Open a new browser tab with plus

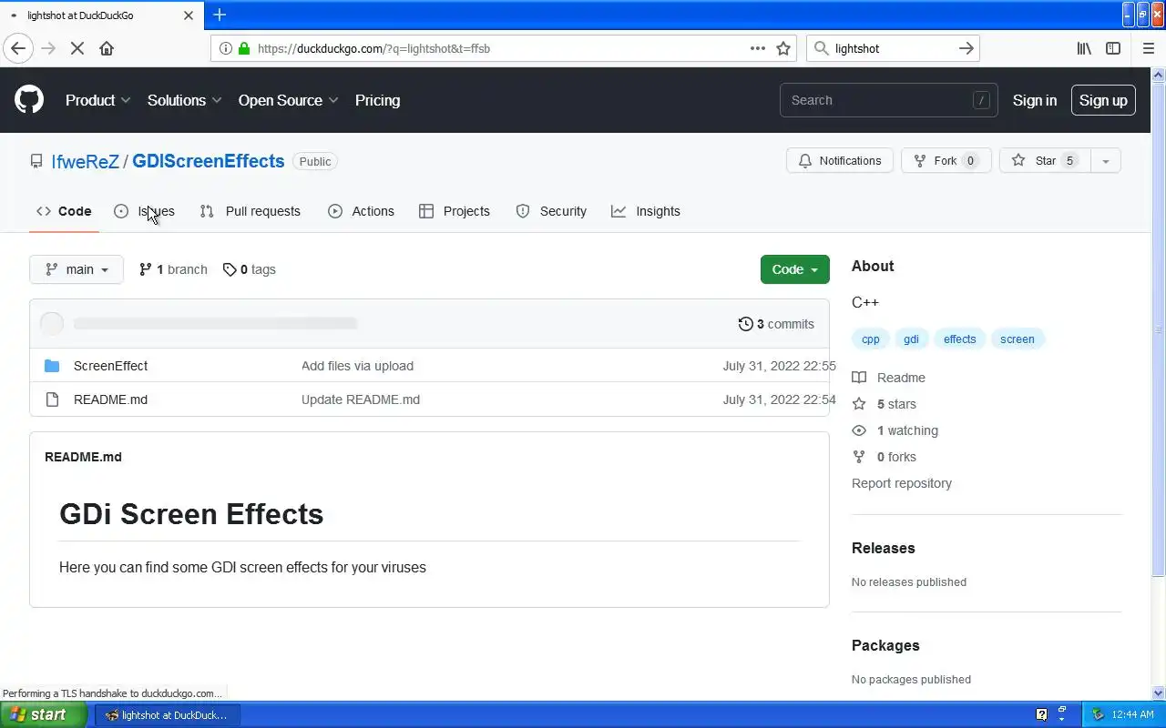220,15
